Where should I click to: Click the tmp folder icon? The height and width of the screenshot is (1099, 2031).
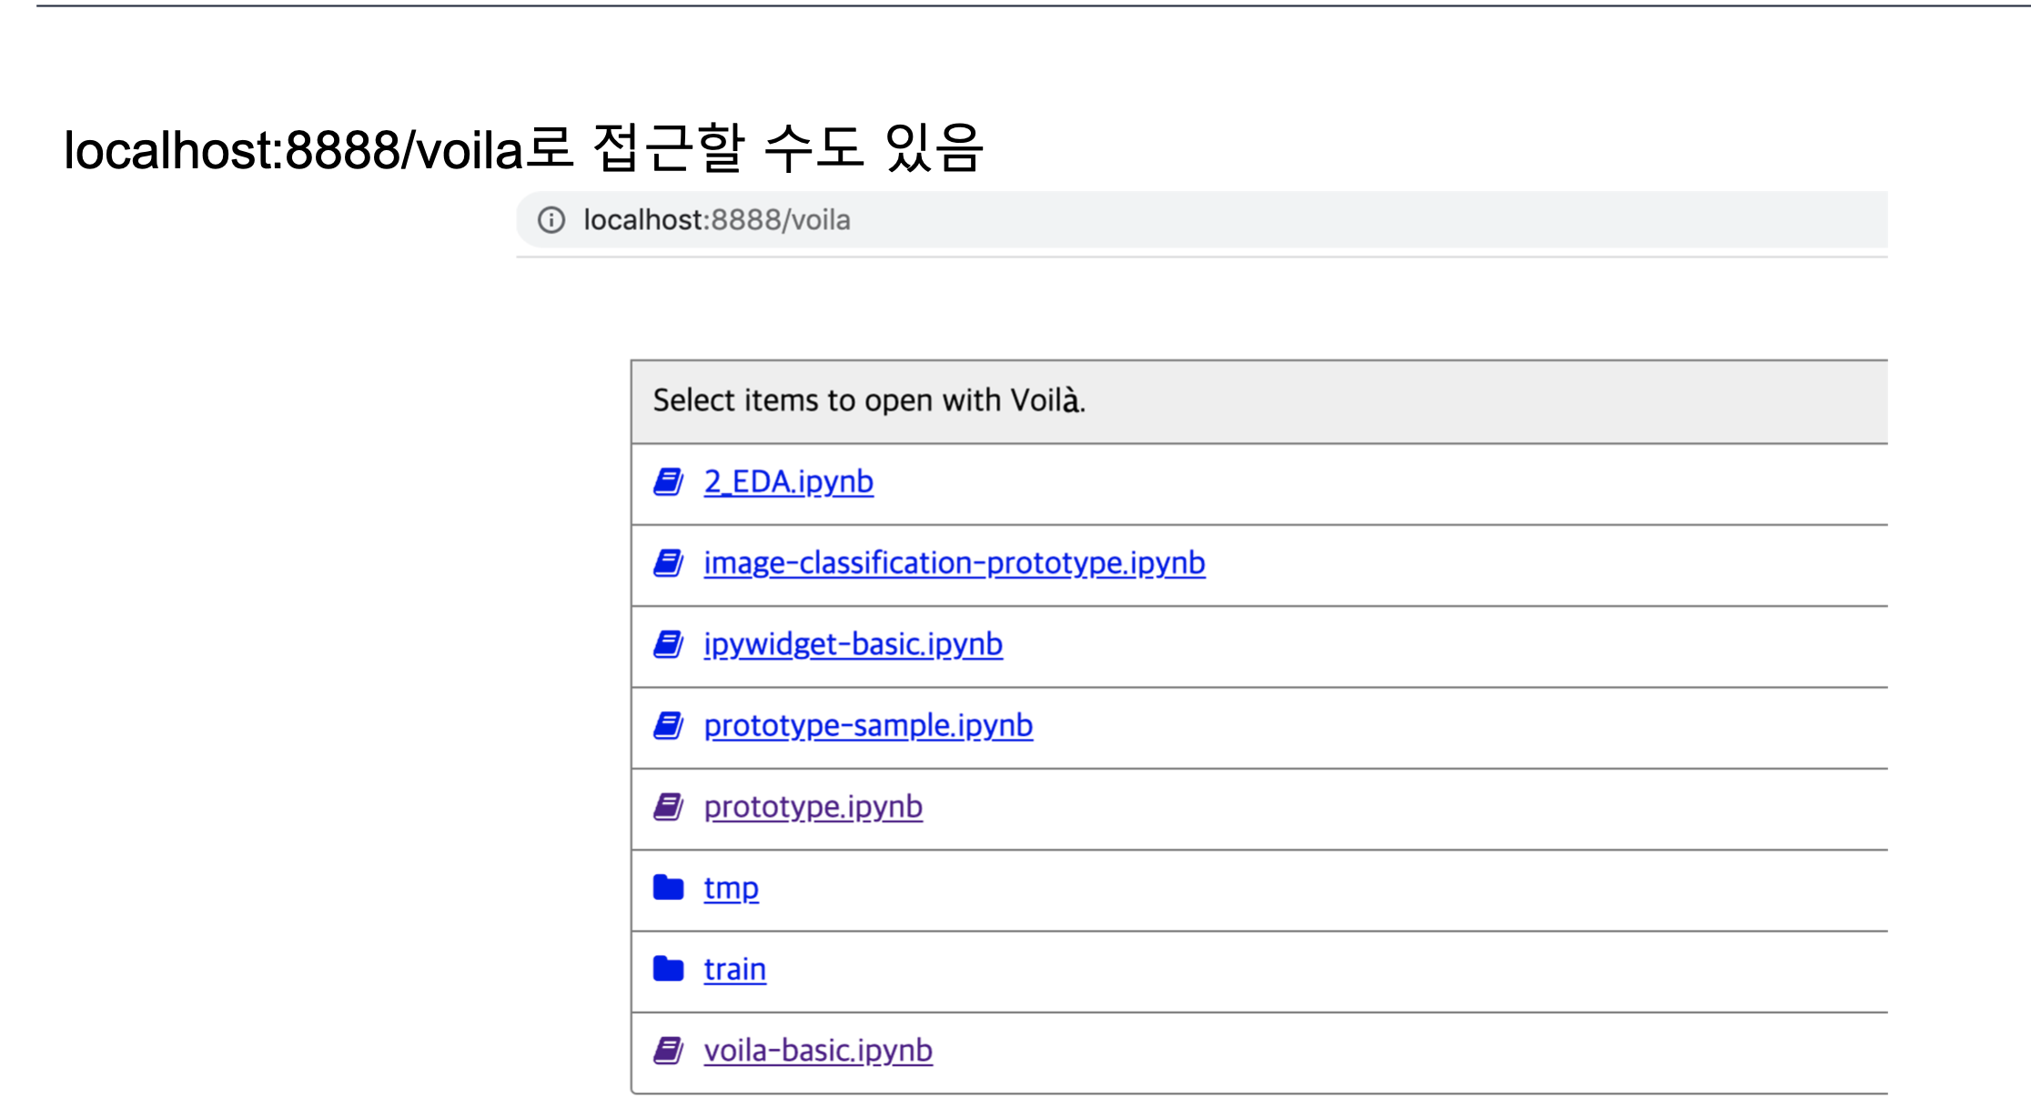click(669, 888)
